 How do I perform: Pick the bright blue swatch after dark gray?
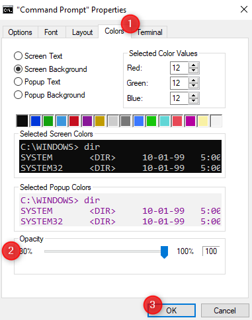pyautogui.click(x=139, y=121)
